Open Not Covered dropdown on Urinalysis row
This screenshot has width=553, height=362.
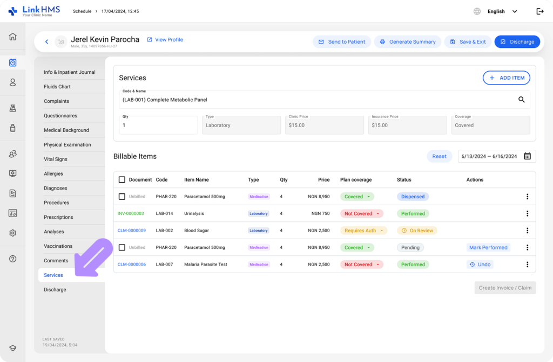pos(361,213)
